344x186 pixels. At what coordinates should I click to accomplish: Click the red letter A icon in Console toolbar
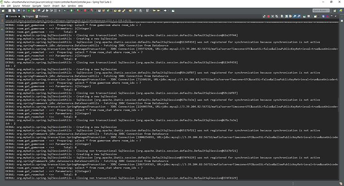click(327, 16)
